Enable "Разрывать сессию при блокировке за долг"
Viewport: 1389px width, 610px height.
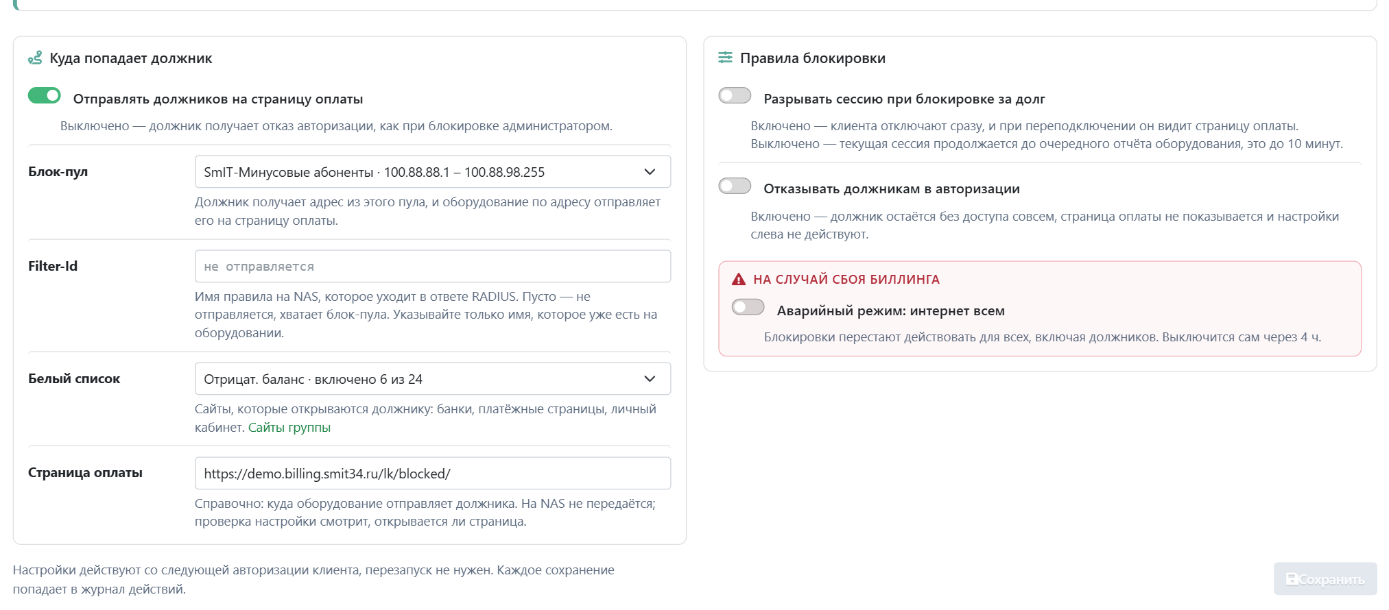pyautogui.click(x=735, y=96)
